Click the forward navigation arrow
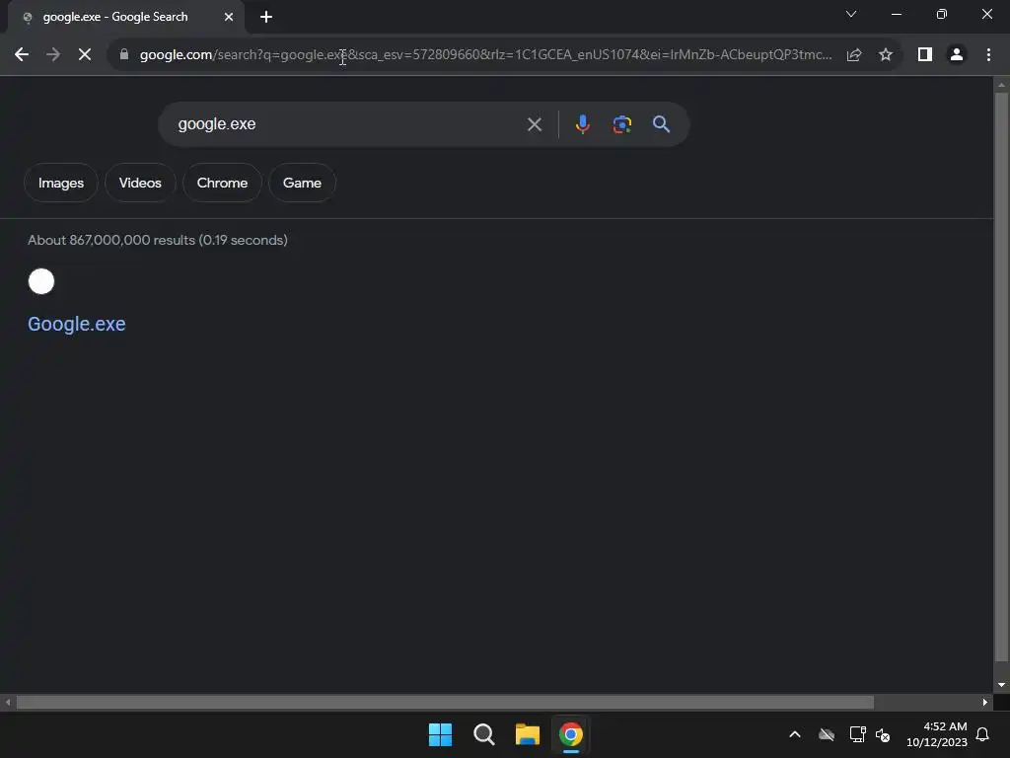Screen dimensions: 1010x758 click(x=53, y=55)
